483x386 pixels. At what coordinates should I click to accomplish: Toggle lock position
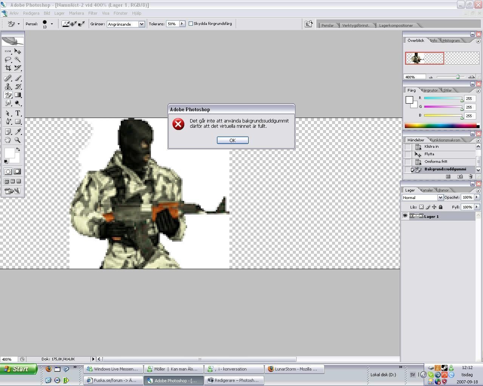pyautogui.click(x=434, y=207)
